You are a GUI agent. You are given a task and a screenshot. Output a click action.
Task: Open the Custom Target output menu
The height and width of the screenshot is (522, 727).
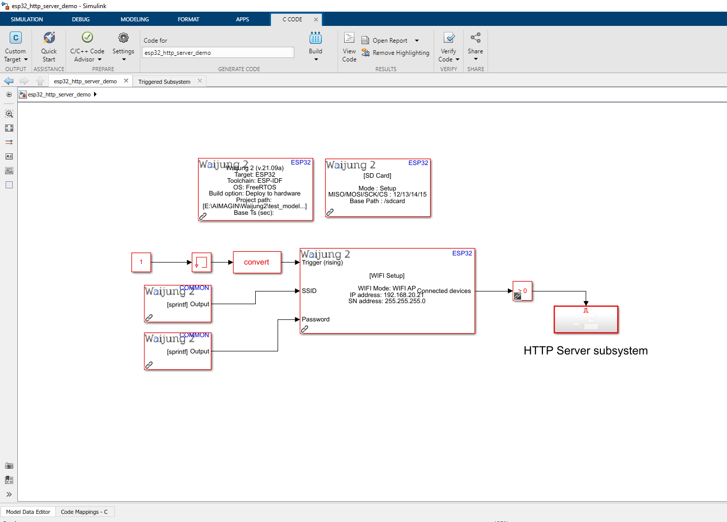click(x=16, y=47)
